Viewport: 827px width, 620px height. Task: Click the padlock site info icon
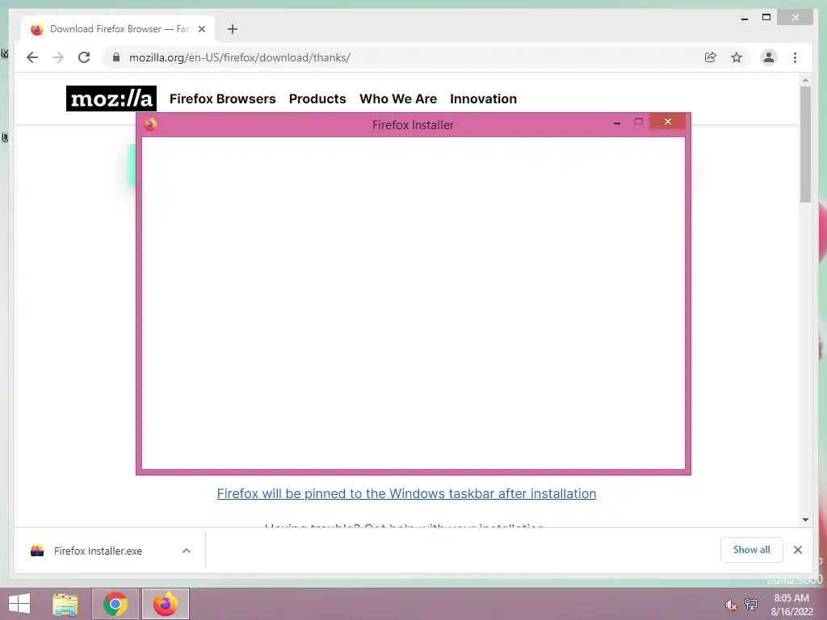116,57
